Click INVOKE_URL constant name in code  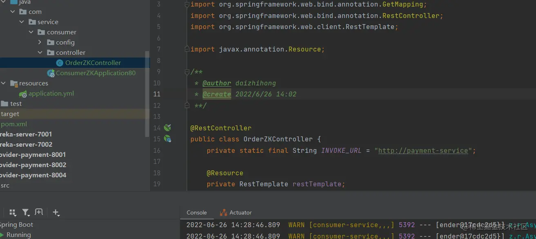341,150
